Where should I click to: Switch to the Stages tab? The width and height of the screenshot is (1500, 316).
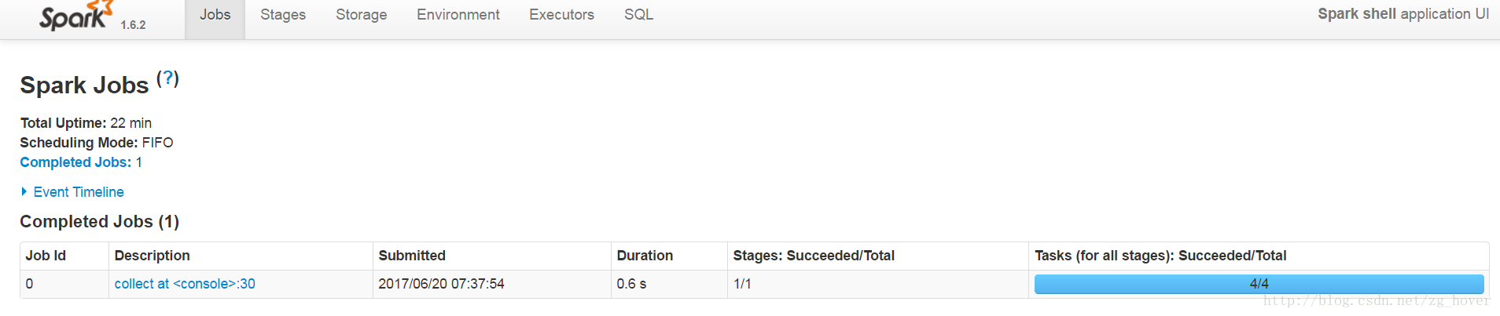pyautogui.click(x=283, y=15)
